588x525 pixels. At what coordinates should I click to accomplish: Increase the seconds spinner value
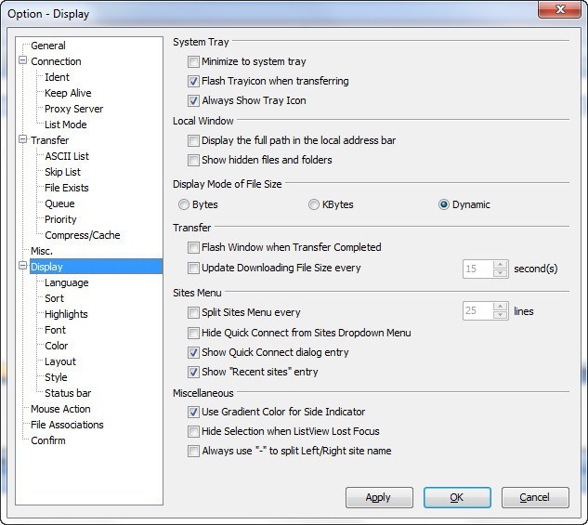pyautogui.click(x=501, y=265)
